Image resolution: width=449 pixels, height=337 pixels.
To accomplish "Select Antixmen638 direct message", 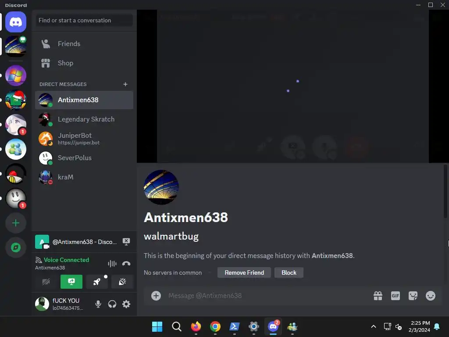I will point(84,100).
